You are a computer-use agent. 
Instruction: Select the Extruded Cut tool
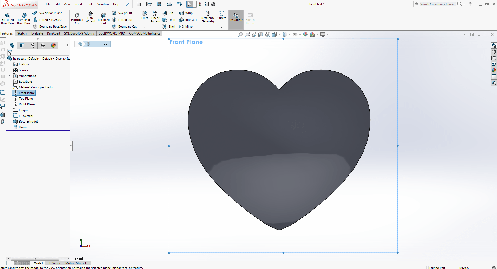coord(77,19)
